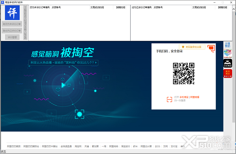The height and width of the screenshot is (154, 236).
Task: Open the 手机淘宝 link
Action: coord(184,97)
